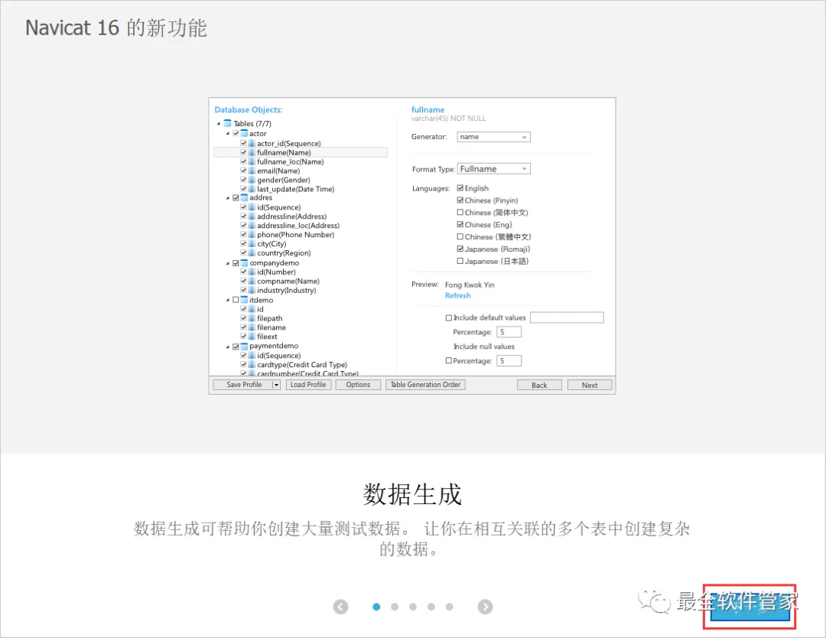
Task: Jump to the fifth pagination dot
Action: [450, 607]
